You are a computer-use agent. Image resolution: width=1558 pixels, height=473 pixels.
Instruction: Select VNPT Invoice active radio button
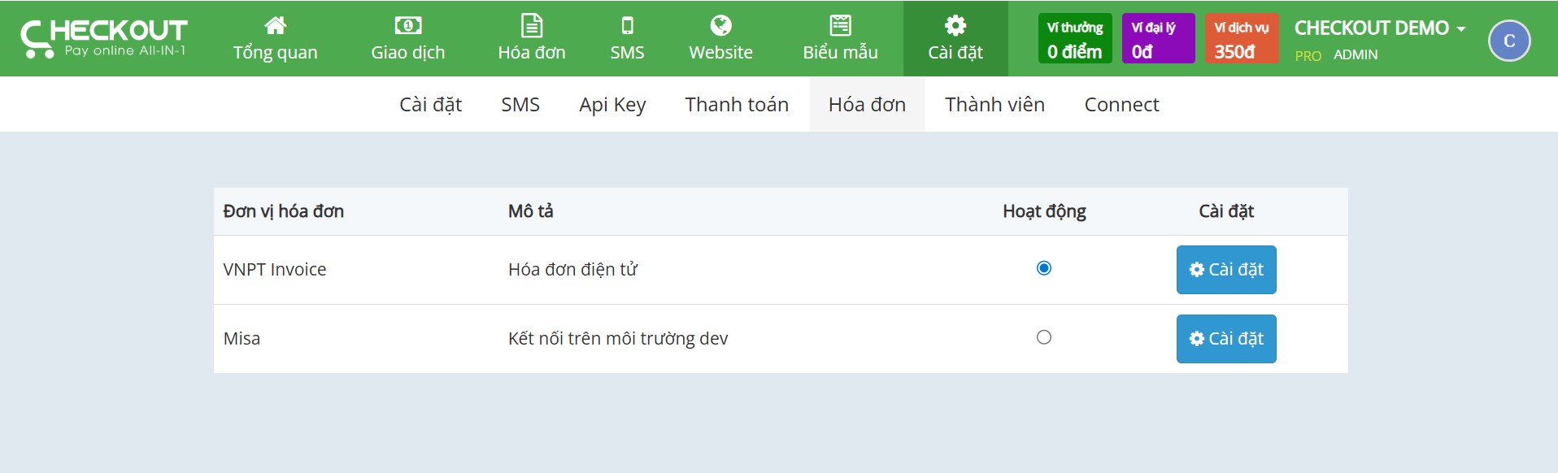1044,268
